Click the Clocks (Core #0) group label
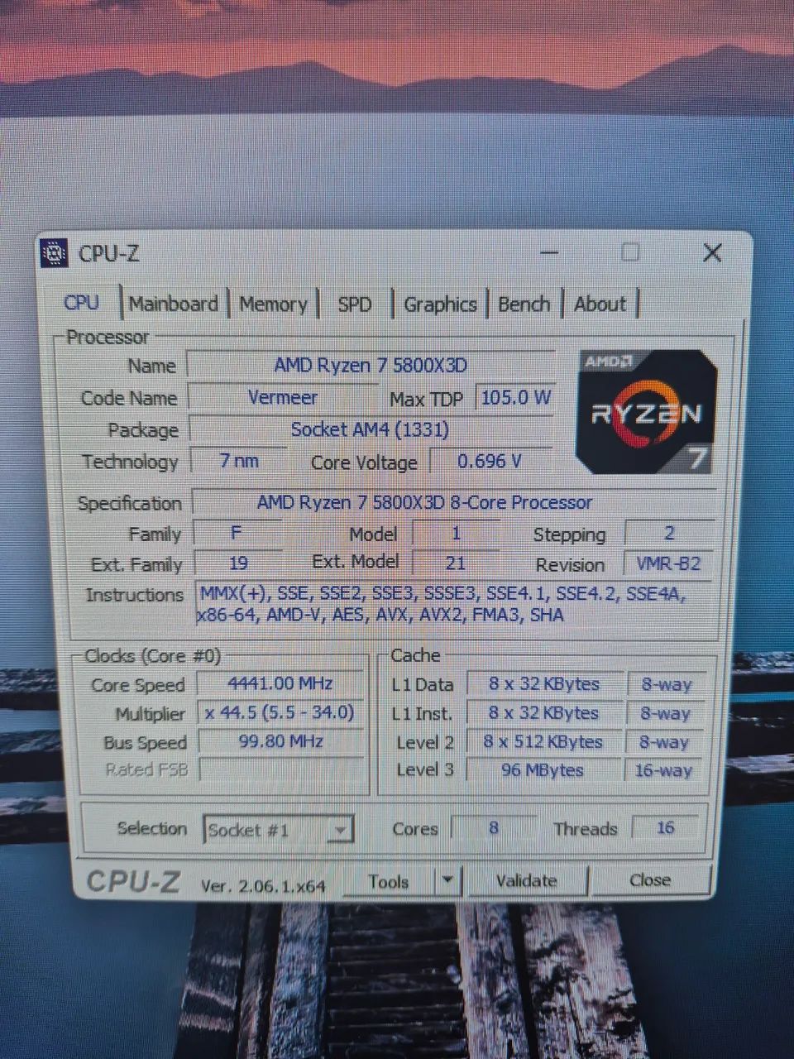794x1059 pixels. [153, 656]
